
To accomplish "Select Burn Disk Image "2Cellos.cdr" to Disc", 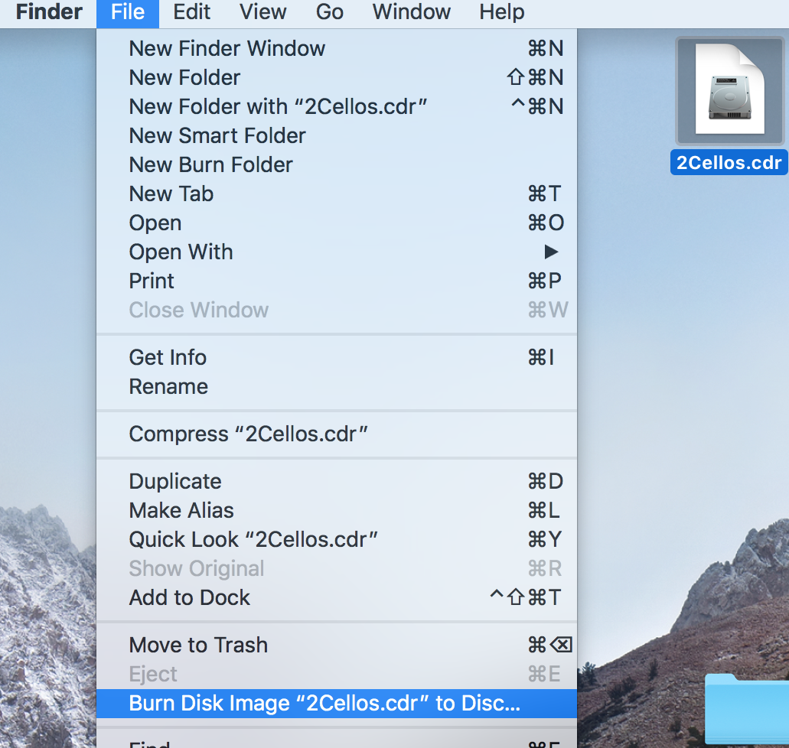I will coord(337,703).
